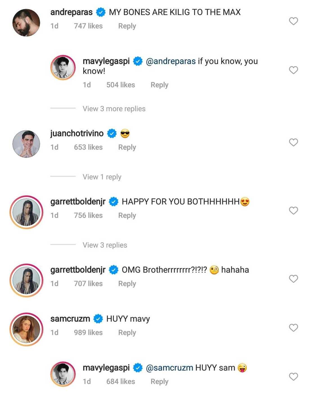Expand View 3 replies under garrettboldenjr
Viewport: 315px width, 399px height.
click(105, 245)
